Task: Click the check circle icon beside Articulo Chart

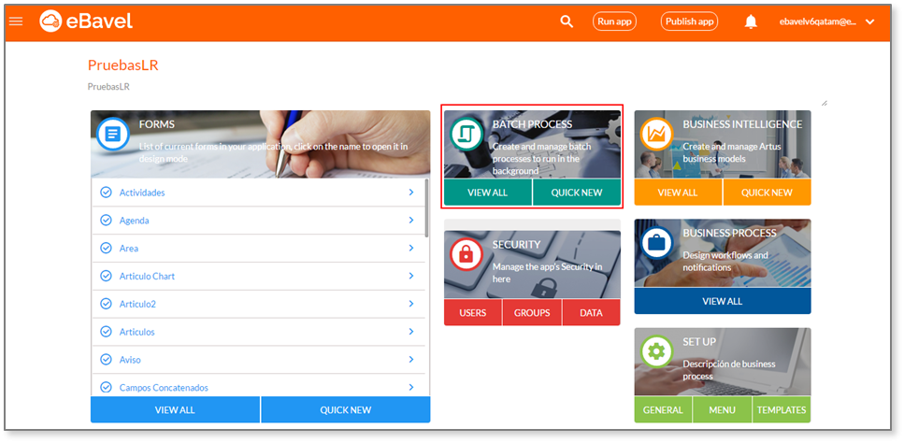Action: tap(106, 276)
